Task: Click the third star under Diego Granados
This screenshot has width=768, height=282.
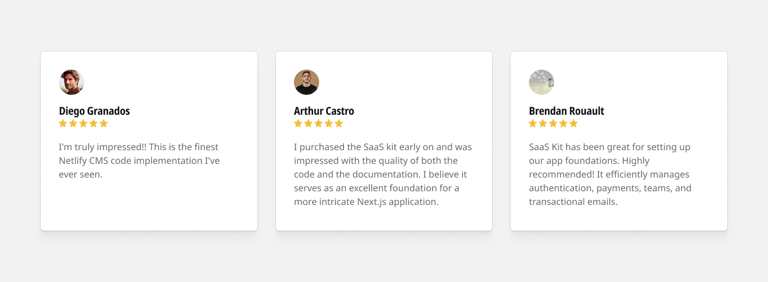Action: (84, 123)
